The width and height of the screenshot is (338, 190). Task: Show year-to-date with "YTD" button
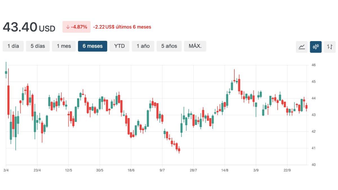point(119,46)
